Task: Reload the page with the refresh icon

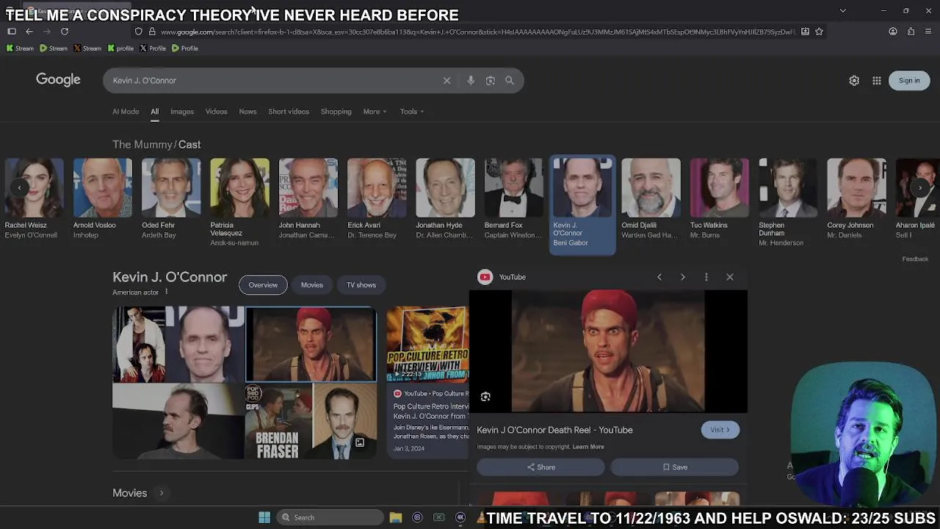Action: pyautogui.click(x=65, y=32)
